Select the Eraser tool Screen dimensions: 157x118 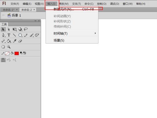click(x=20, y=41)
